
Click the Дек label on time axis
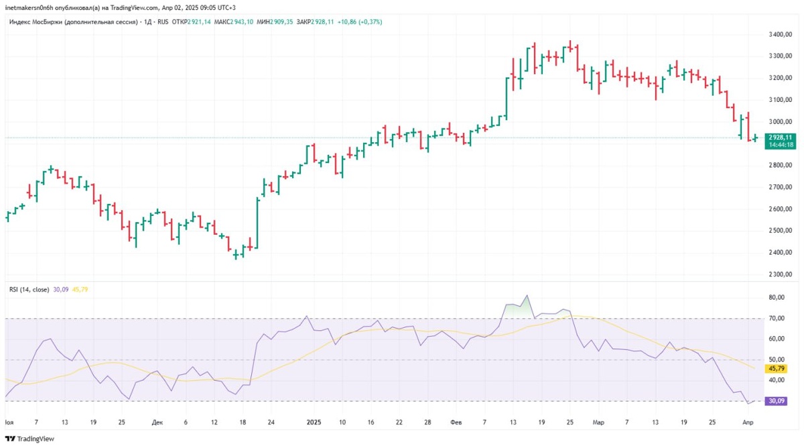click(157, 423)
